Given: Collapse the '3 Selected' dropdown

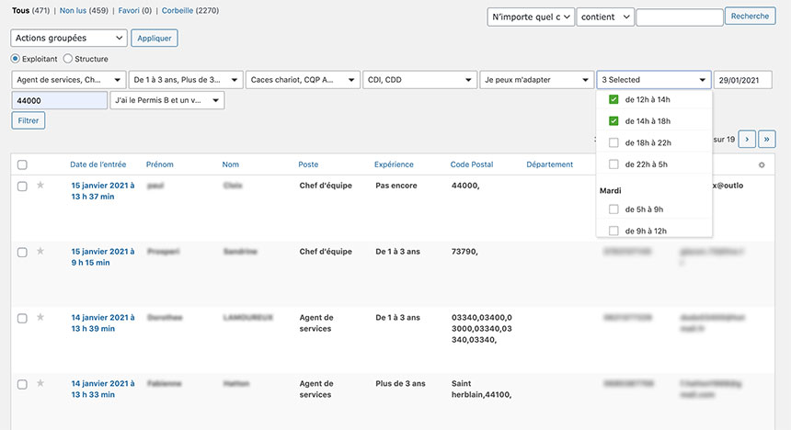Looking at the screenshot, I should point(654,80).
